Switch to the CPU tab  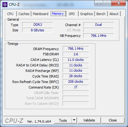[x=10, y=14]
